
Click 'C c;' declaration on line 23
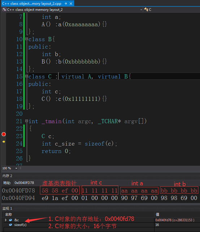[x=48, y=136]
